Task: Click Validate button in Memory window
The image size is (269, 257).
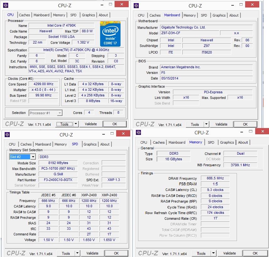Action: [x=229, y=253]
